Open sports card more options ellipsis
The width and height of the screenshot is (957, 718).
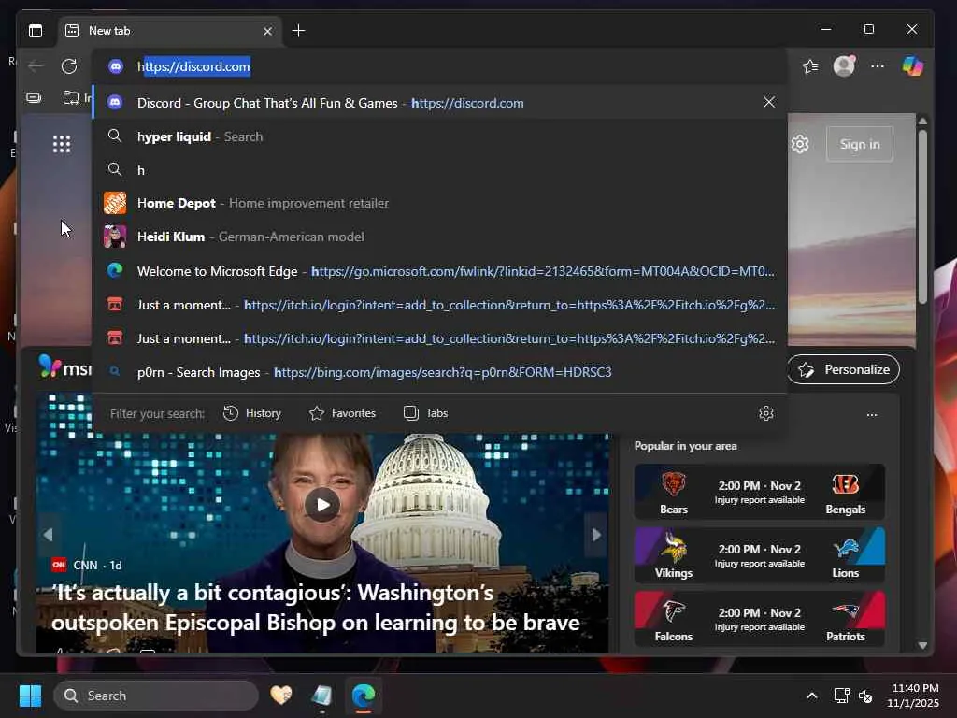point(872,415)
